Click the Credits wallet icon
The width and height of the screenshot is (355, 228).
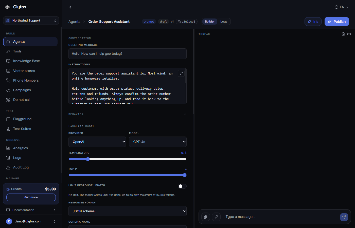pos(8,189)
